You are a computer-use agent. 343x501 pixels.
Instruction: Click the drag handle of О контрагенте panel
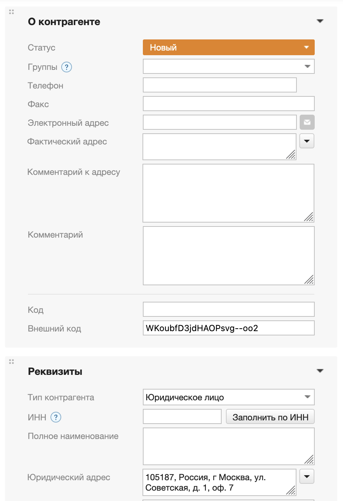pyautogui.click(x=11, y=12)
